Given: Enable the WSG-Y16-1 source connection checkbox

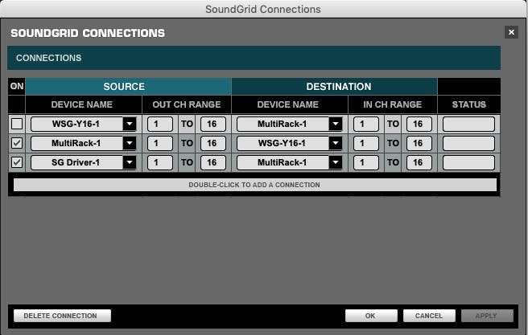Looking at the screenshot, I should pyautogui.click(x=17, y=124).
